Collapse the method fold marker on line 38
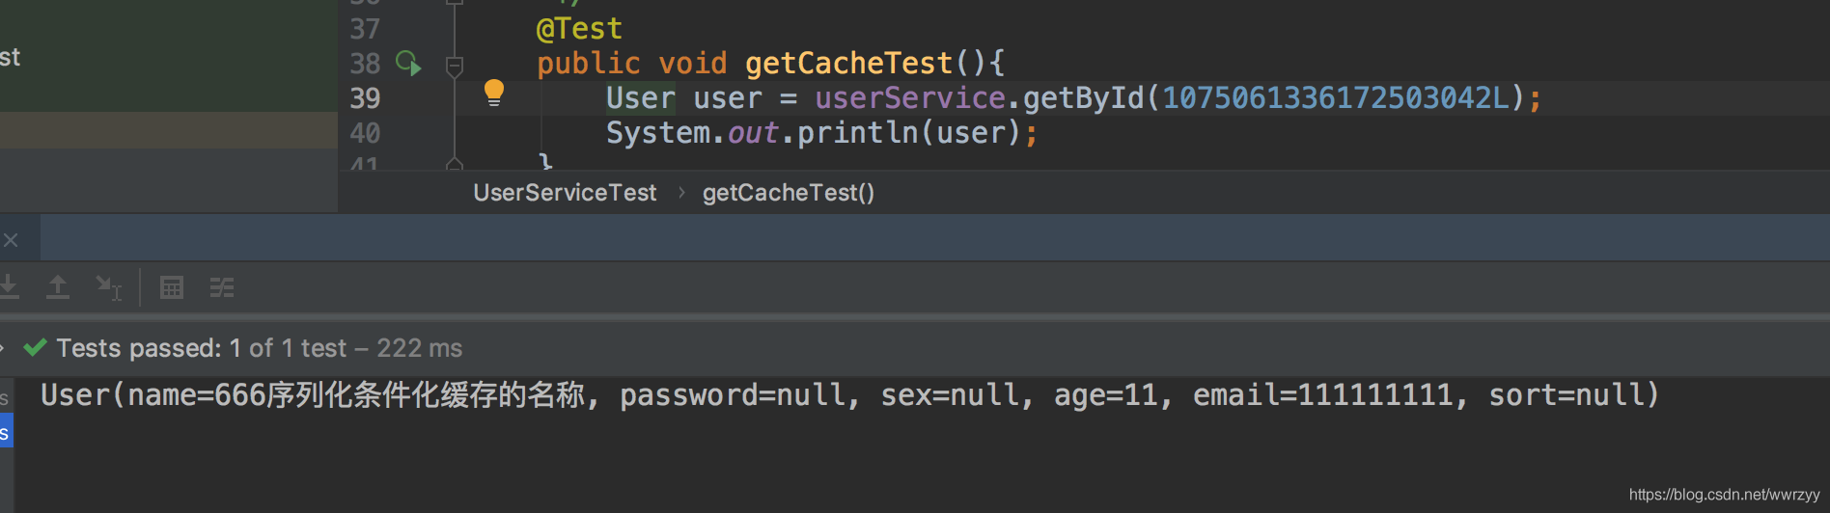Image resolution: width=1830 pixels, height=513 pixels. coord(455,66)
